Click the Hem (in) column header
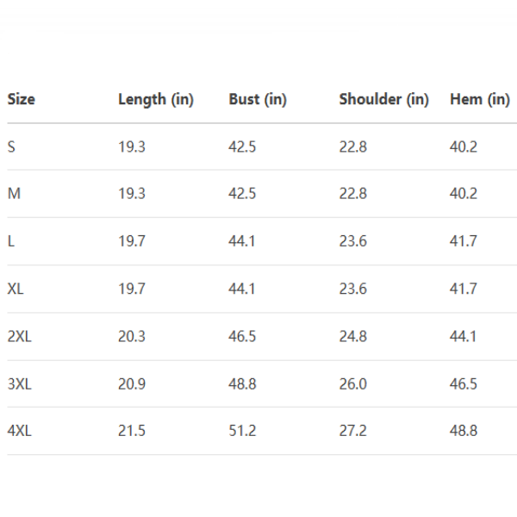This screenshot has height=517, width=517. click(x=480, y=99)
